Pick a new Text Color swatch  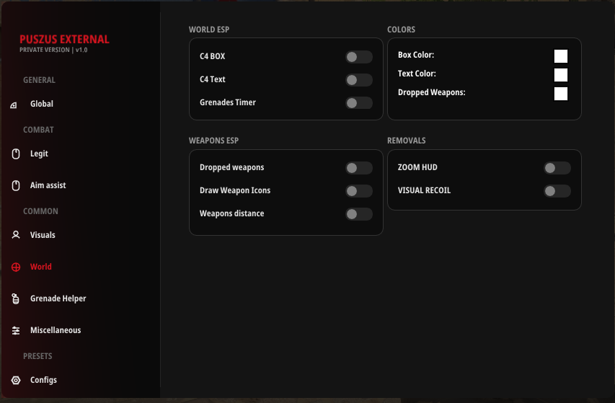coord(561,75)
